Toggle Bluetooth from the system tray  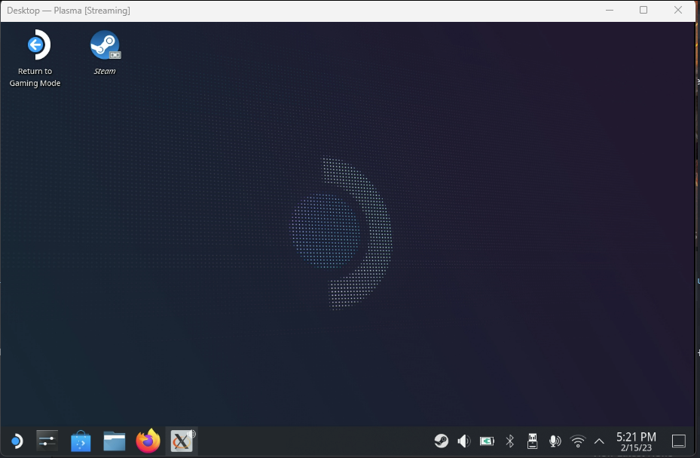[509, 441]
